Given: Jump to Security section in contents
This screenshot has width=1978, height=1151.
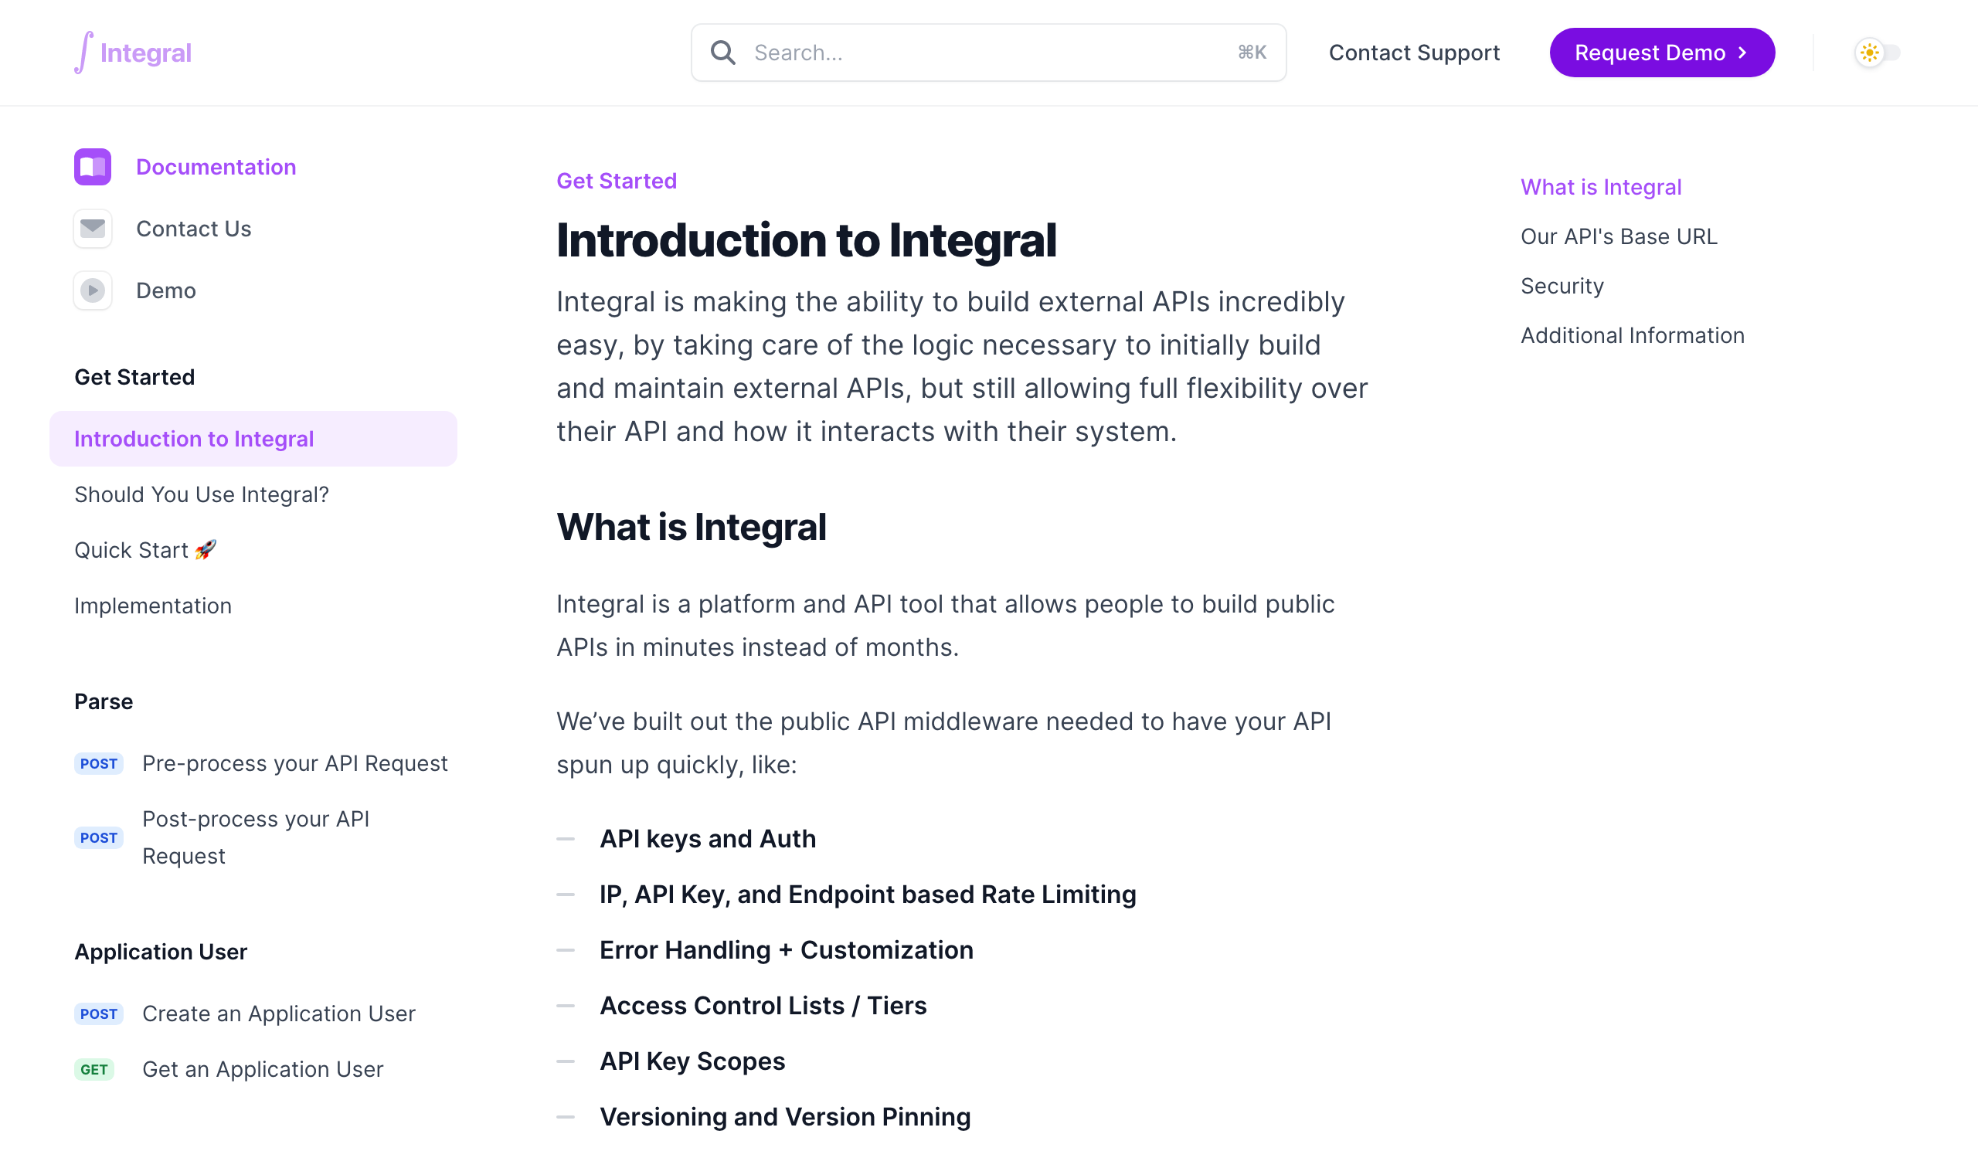Looking at the screenshot, I should click(x=1562, y=286).
